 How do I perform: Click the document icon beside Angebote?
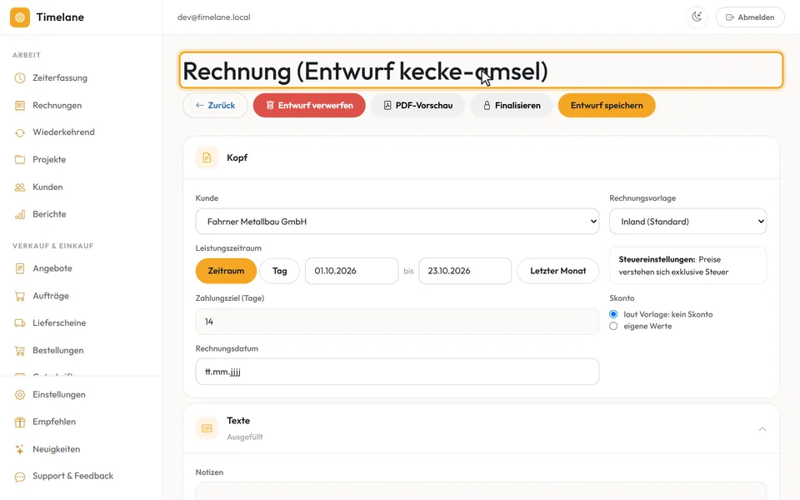coord(20,268)
